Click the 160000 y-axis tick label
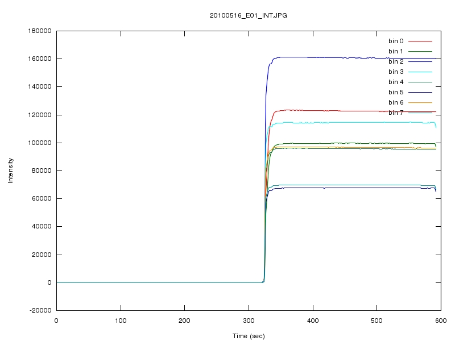This screenshot has width=455, height=341. [x=40, y=59]
